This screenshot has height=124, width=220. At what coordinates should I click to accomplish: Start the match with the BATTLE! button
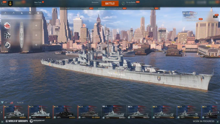click(x=110, y=4)
